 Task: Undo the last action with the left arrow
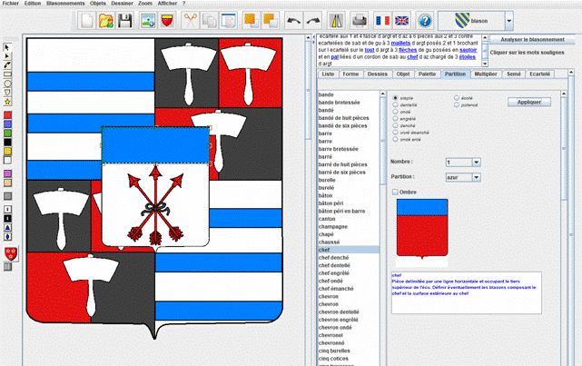coord(293,20)
